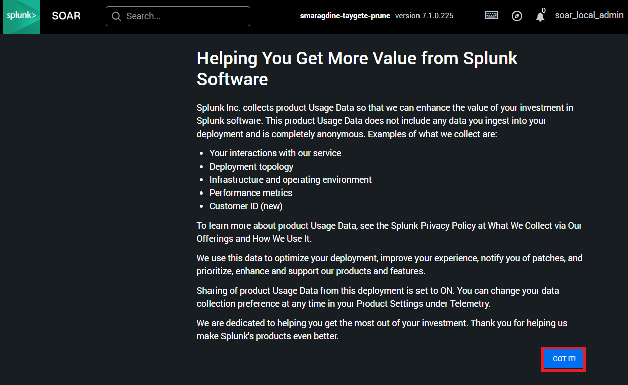Click the compass guide icon
Image resolution: width=628 pixels, height=385 pixels.
[x=517, y=16]
